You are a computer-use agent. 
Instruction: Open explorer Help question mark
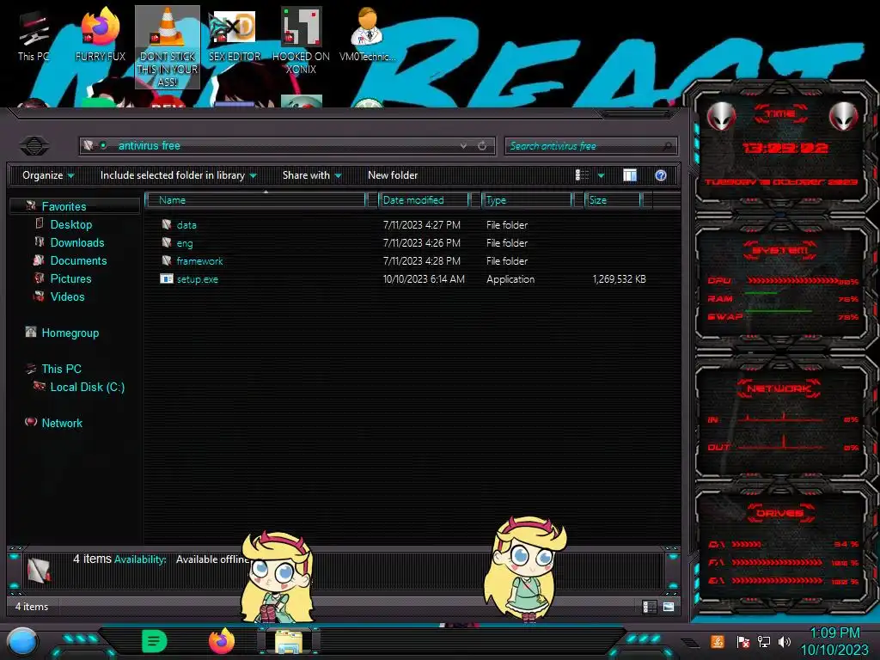coord(661,175)
